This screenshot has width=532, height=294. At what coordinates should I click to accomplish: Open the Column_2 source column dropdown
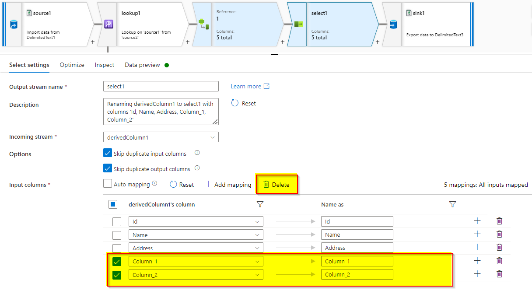(x=196, y=274)
